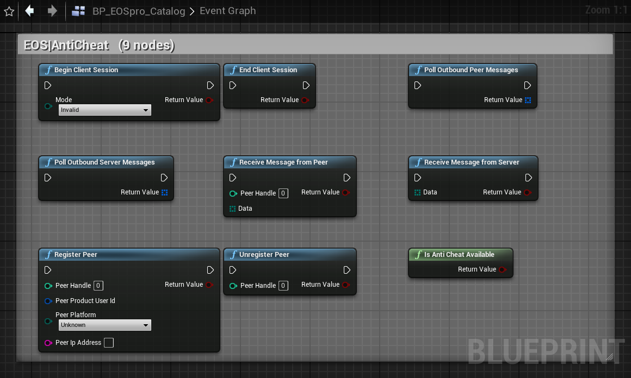The width and height of the screenshot is (631, 378).
Task: Click Register Peer Return Value pin
Action: 209,285
